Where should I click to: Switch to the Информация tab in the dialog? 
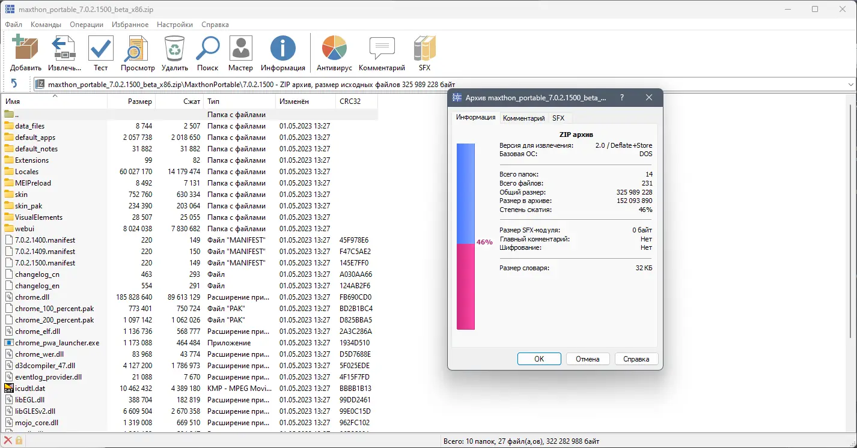tap(475, 118)
